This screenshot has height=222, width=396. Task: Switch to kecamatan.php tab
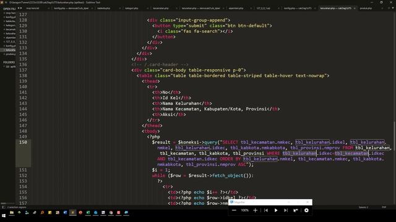(x=161, y=8)
